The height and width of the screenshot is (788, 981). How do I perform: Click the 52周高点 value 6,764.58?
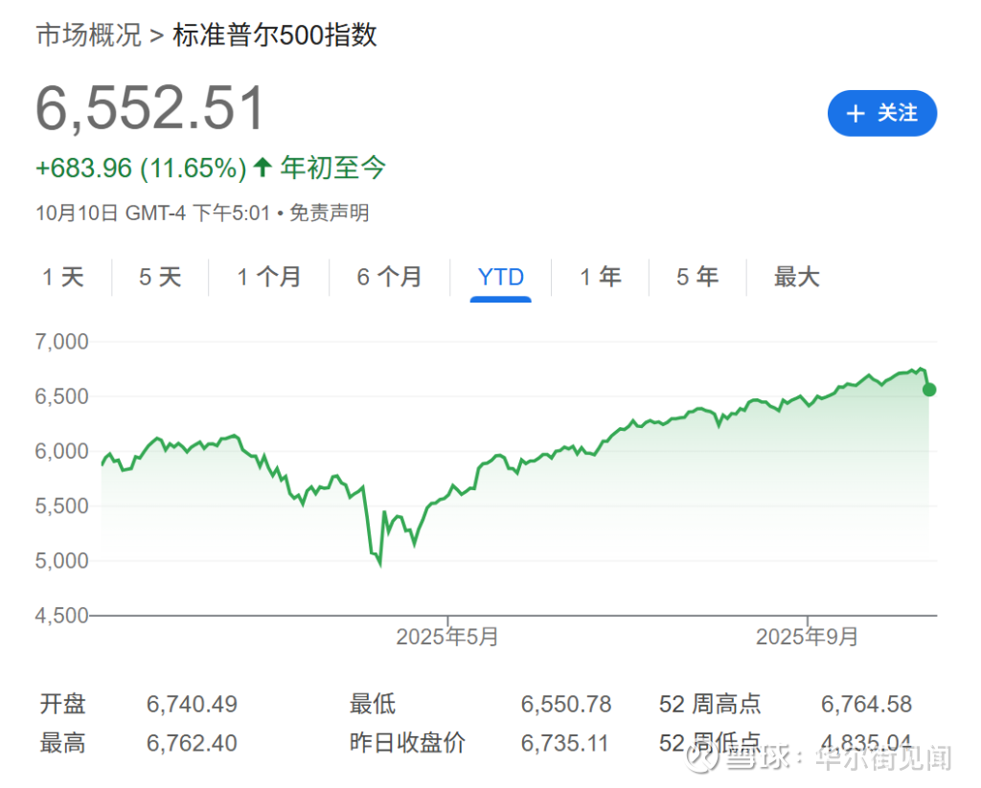pyautogui.click(x=867, y=704)
